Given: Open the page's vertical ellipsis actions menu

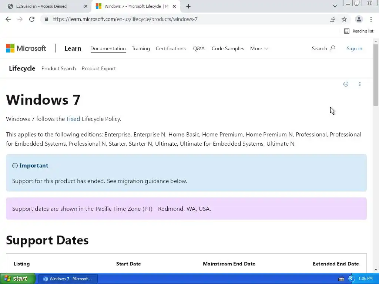Looking at the screenshot, I should [x=360, y=84].
